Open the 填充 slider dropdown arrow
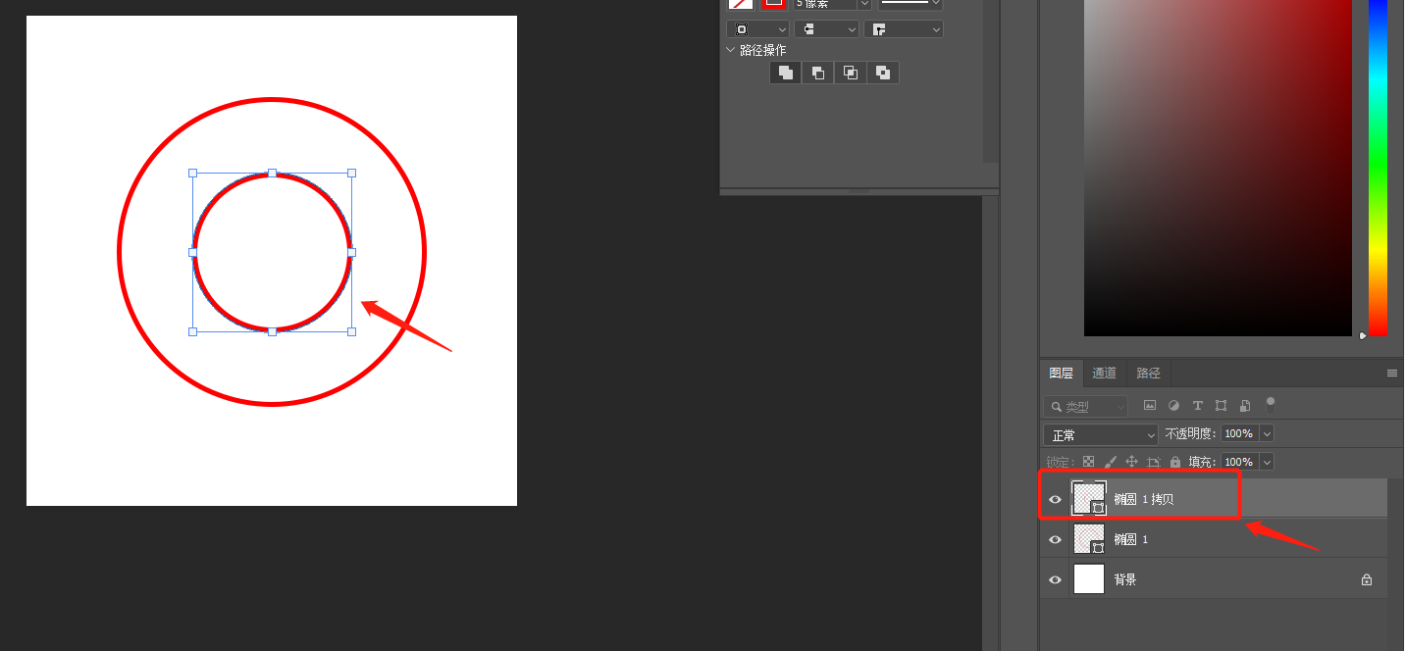The width and height of the screenshot is (1405, 651). pos(1267,462)
